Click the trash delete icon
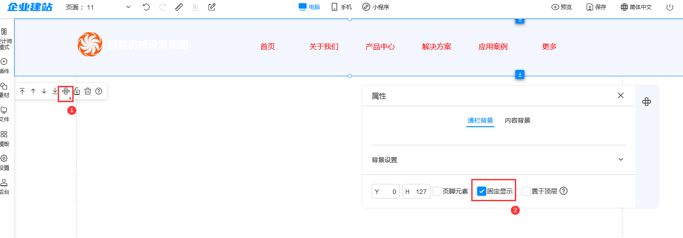Image resolution: width=683 pixels, height=238 pixels. 88,91
